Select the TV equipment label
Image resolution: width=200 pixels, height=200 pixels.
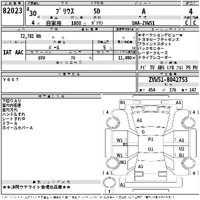pyautogui.click(x=152, y=67)
